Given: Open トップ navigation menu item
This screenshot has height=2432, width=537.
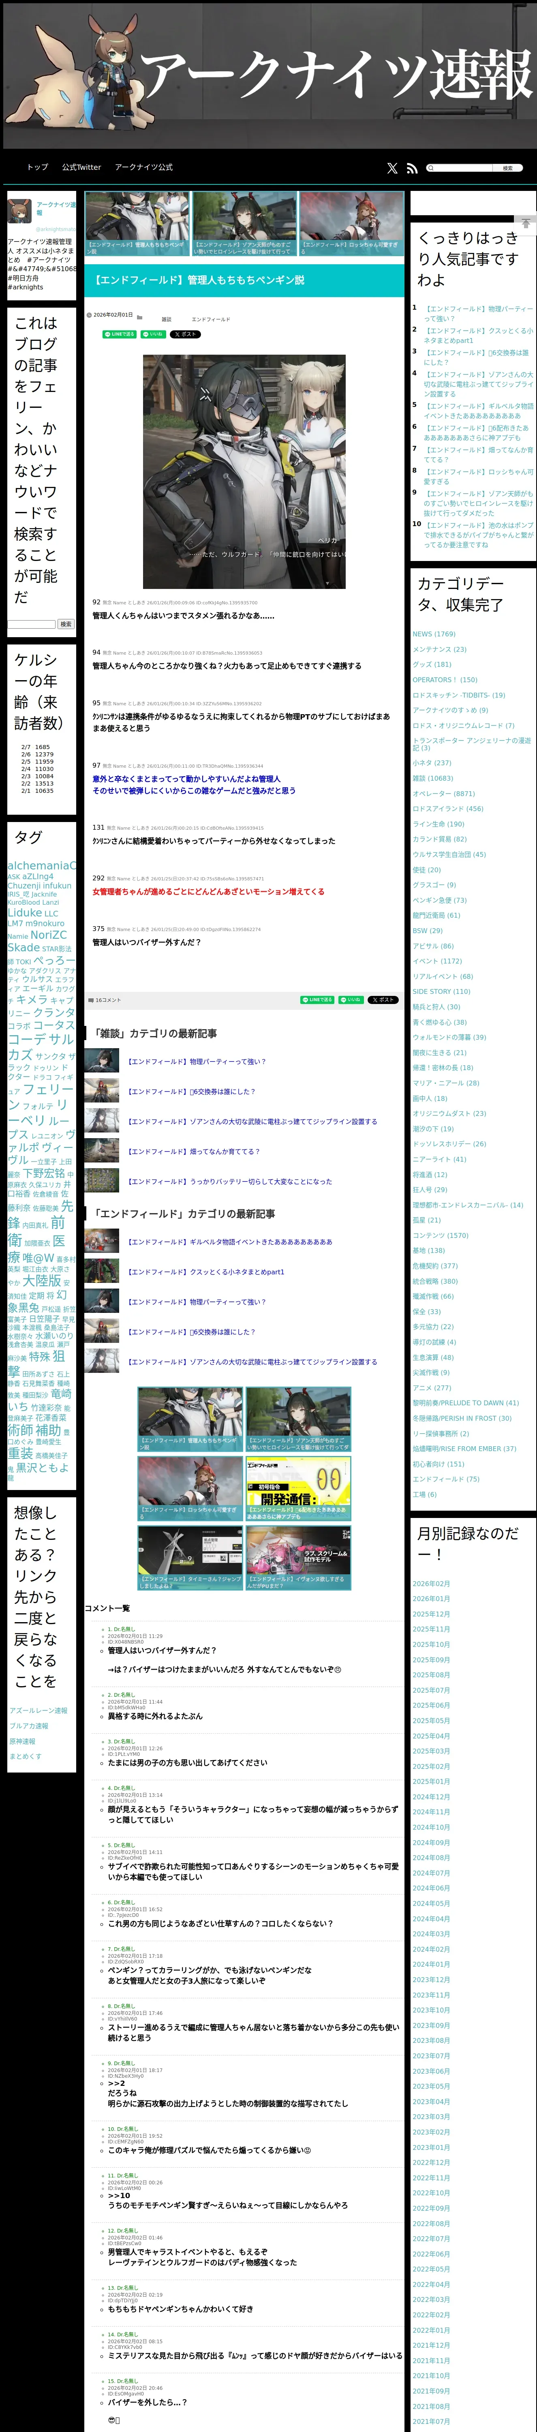Looking at the screenshot, I should click(x=37, y=167).
